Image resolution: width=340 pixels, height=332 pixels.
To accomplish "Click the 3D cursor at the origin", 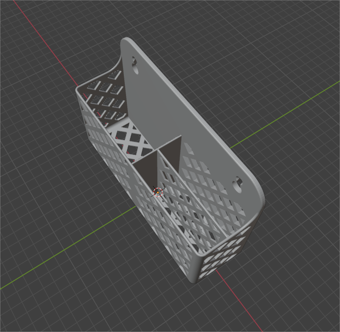I will [158, 192].
